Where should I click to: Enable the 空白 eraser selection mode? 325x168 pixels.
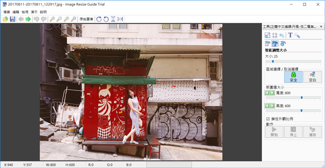tap(312, 77)
